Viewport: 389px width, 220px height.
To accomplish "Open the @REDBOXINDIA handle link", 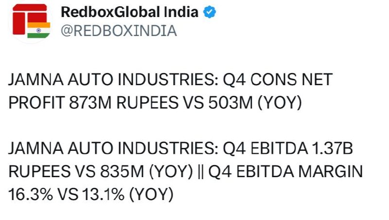I will coord(119,31).
